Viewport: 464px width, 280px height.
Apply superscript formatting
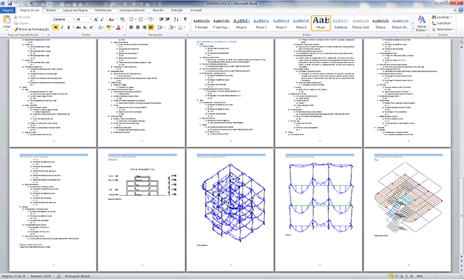(91, 27)
